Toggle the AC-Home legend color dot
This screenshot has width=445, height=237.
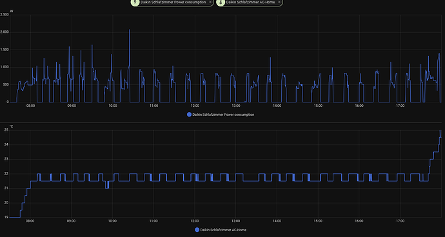[197, 230]
